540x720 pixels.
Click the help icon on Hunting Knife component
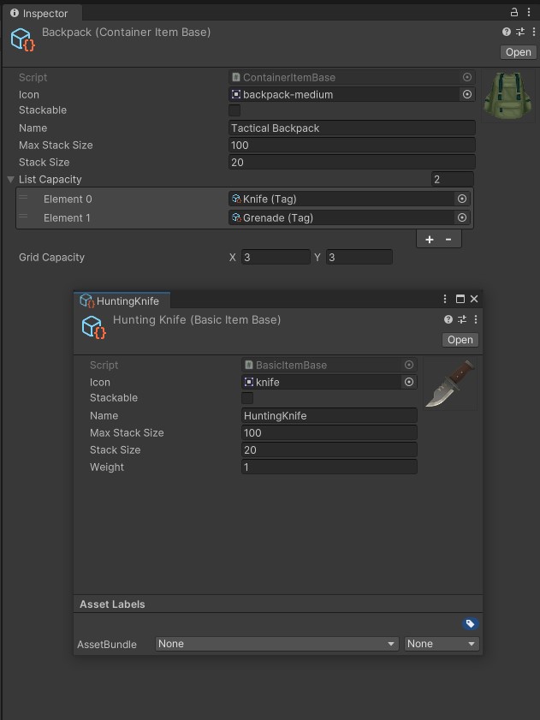[x=447, y=318]
